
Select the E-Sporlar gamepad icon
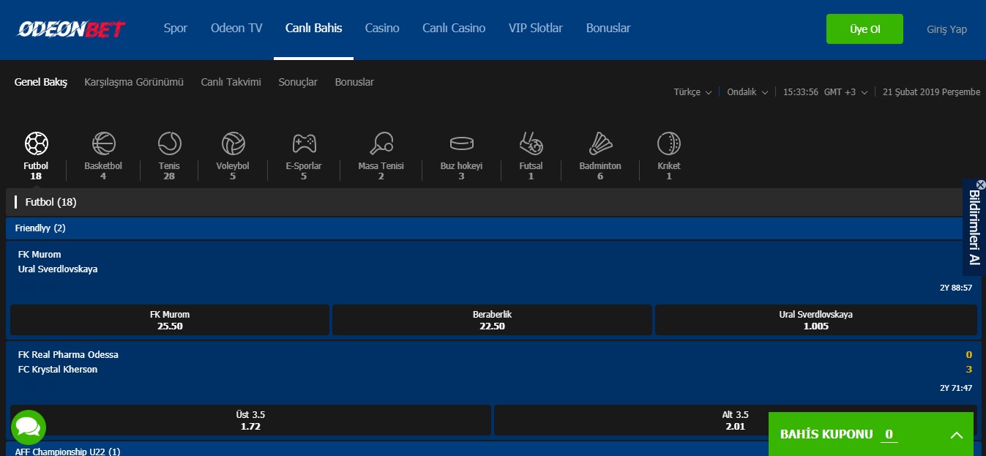pyautogui.click(x=304, y=143)
